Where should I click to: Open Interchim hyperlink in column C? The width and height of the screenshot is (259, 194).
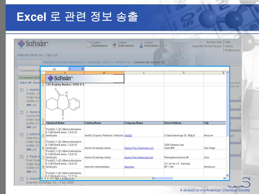click(129, 167)
